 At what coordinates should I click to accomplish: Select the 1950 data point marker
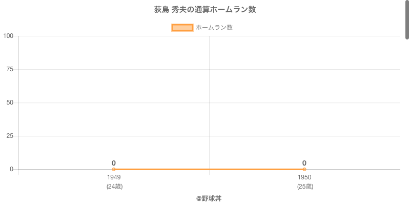[x=304, y=170]
